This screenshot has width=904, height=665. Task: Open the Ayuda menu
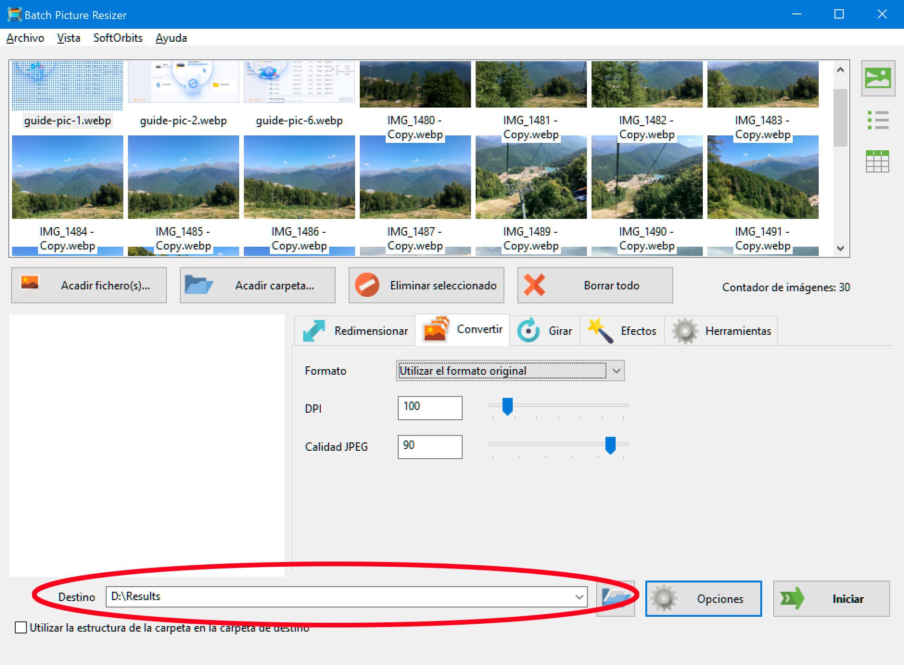(x=171, y=38)
